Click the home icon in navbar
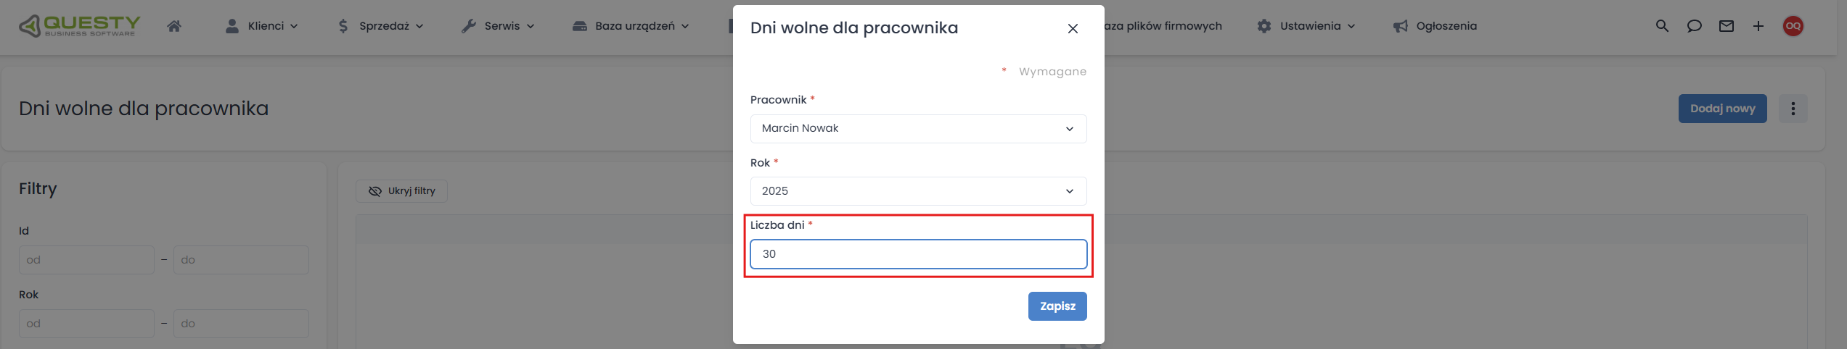 [x=174, y=26]
